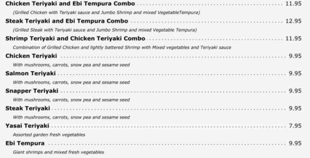This screenshot has height=158, width=310.
Task: Select the Yasai Teriyaki item name
Action: pyautogui.click(x=27, y=126)
